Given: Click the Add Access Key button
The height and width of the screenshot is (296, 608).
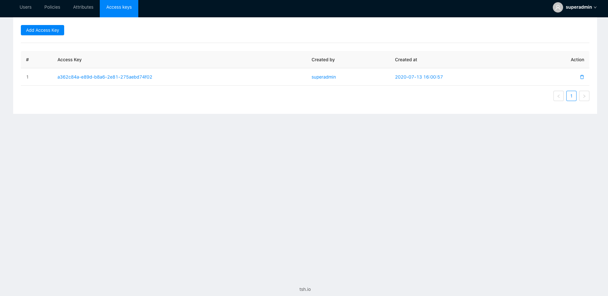Looking at the screenshot, I should pos(42,30).
